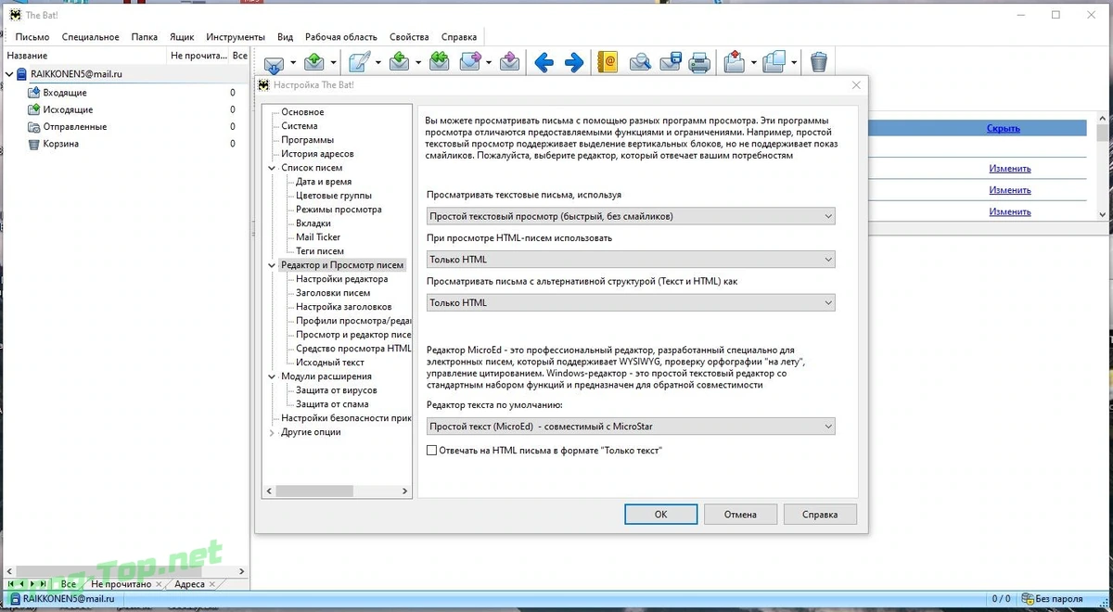Click the copy to folder icon

click(775, 62)
